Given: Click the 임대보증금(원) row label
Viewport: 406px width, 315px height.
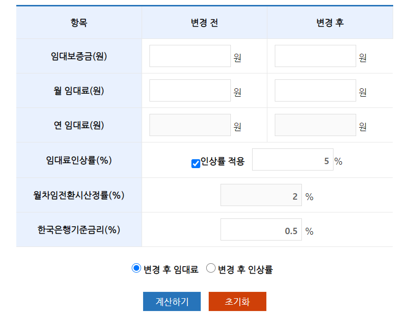Looking at the screenshot, I should tap(79, 56).
